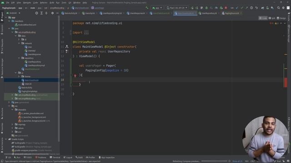Click the Build hammer icon
291x163 pixels.
click(x=147, y=8)
